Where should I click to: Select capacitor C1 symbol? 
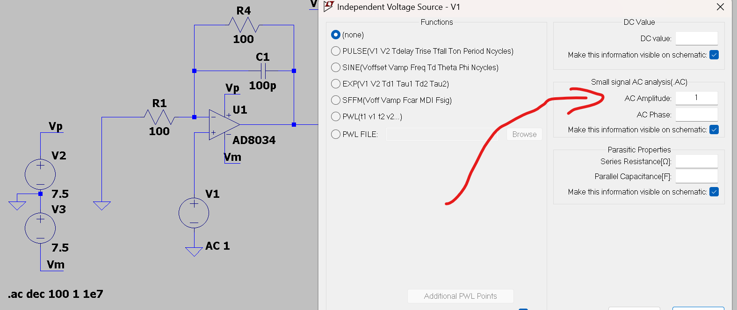coord(263,71)
